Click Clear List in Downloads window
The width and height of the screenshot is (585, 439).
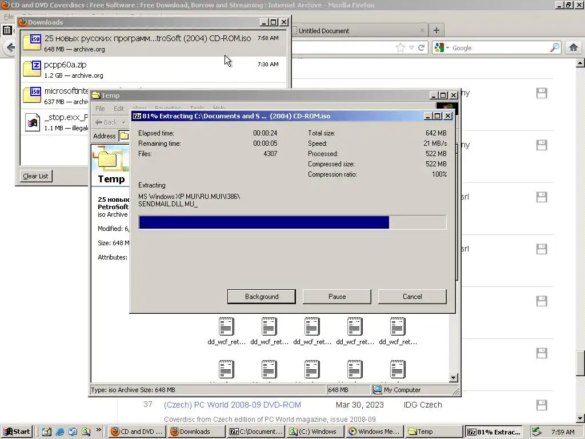35,176
